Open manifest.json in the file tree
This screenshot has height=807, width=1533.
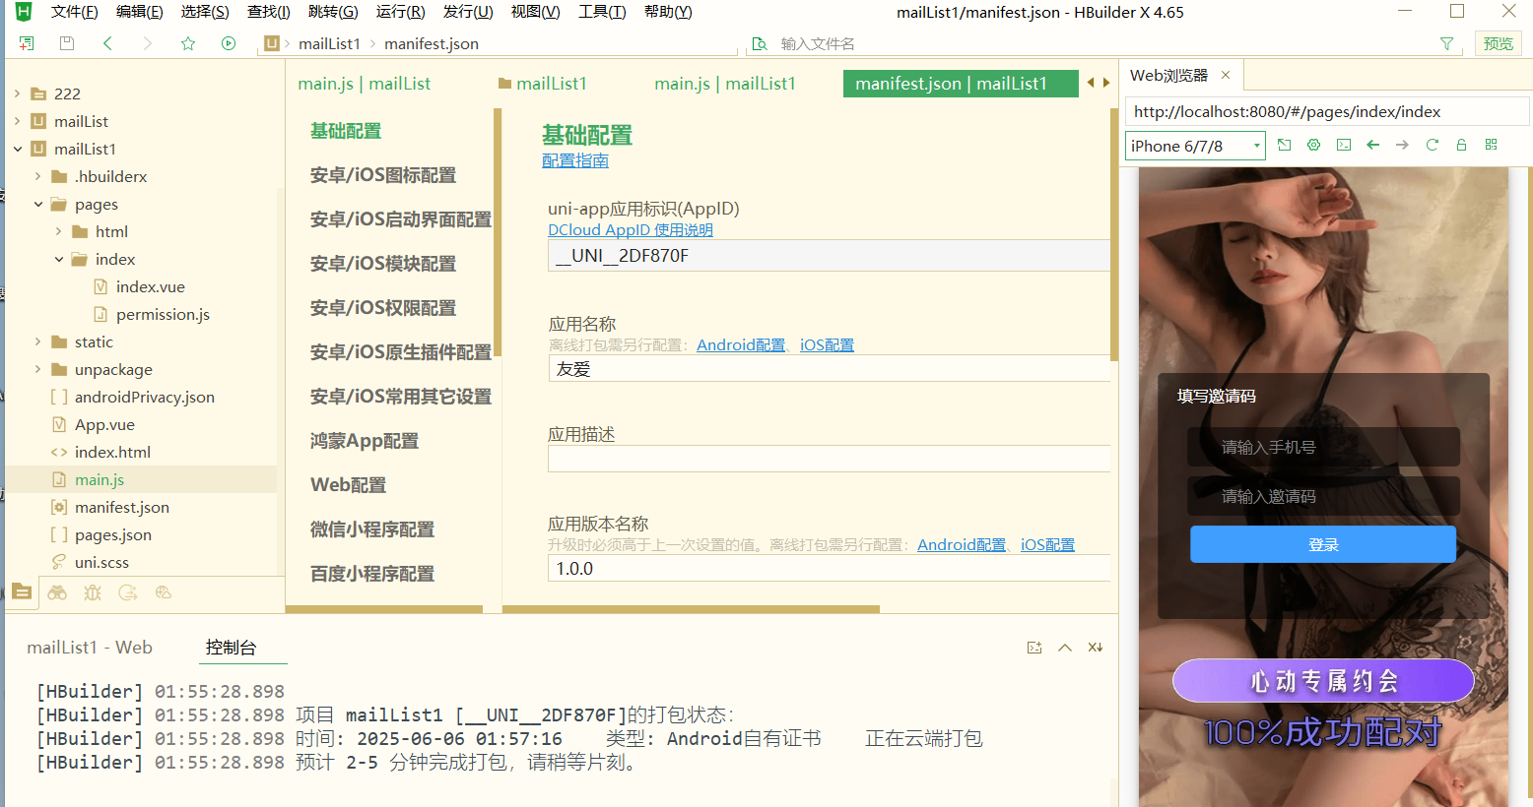[x=121, y=507]
